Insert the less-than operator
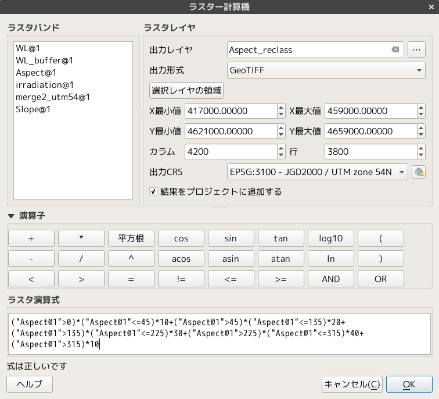Viewport: 439px width, 399px height. point(31,279)
